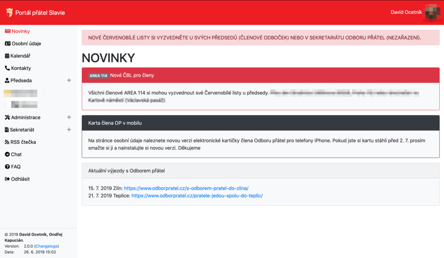Click the Osobní údaje ID card icon
This screenshot has width=444, height=258.
[8, 44]
